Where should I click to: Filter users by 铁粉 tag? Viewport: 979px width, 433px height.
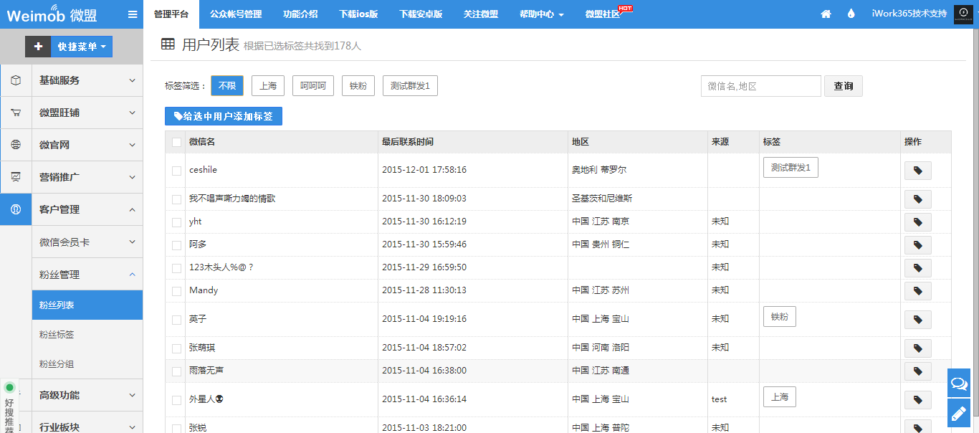(358, 86)
